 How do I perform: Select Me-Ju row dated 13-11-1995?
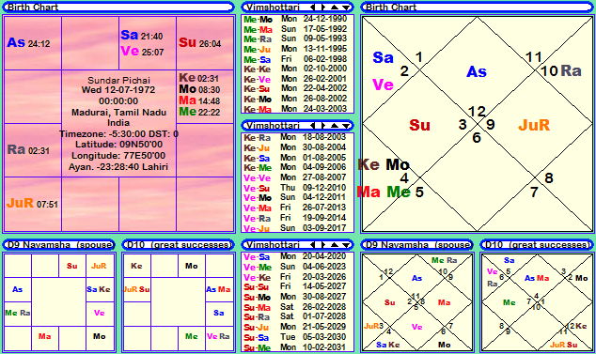(x=296, y=49)
